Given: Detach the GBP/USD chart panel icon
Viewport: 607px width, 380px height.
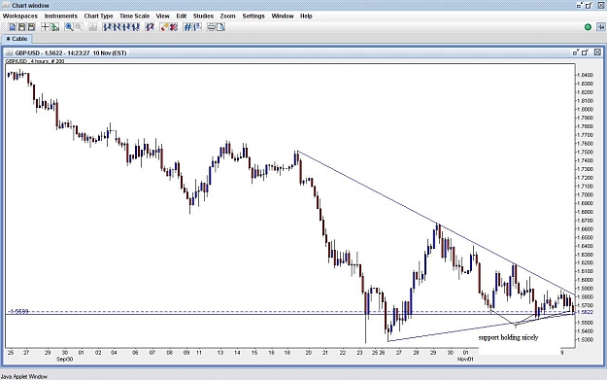Looking at the screenshot, I should coord(576,52).
